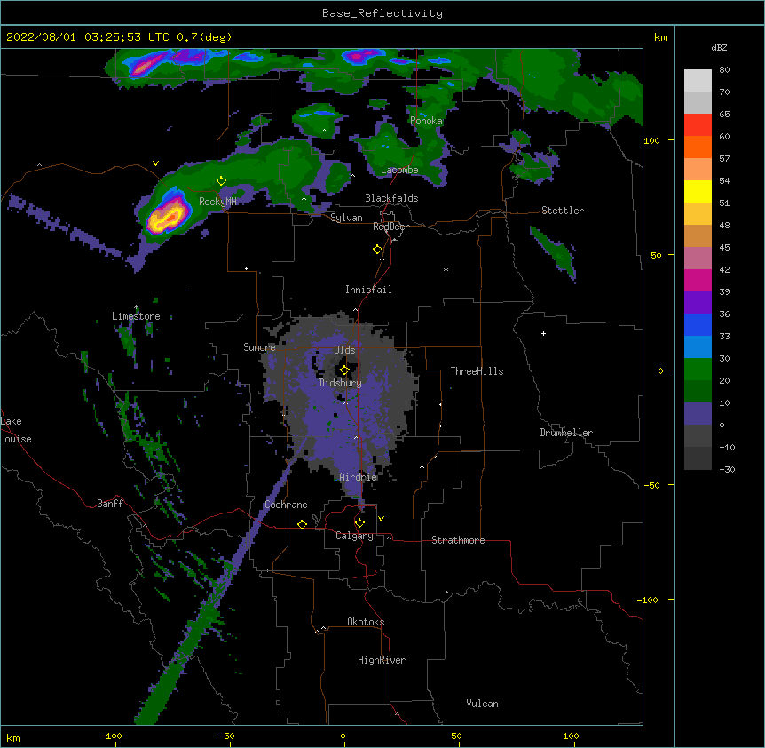Pick the dark orange 57-60 dBZ legend swatch
Image resolution: width=765 pixels, height=748 pixels.
[x=698, y=147]
